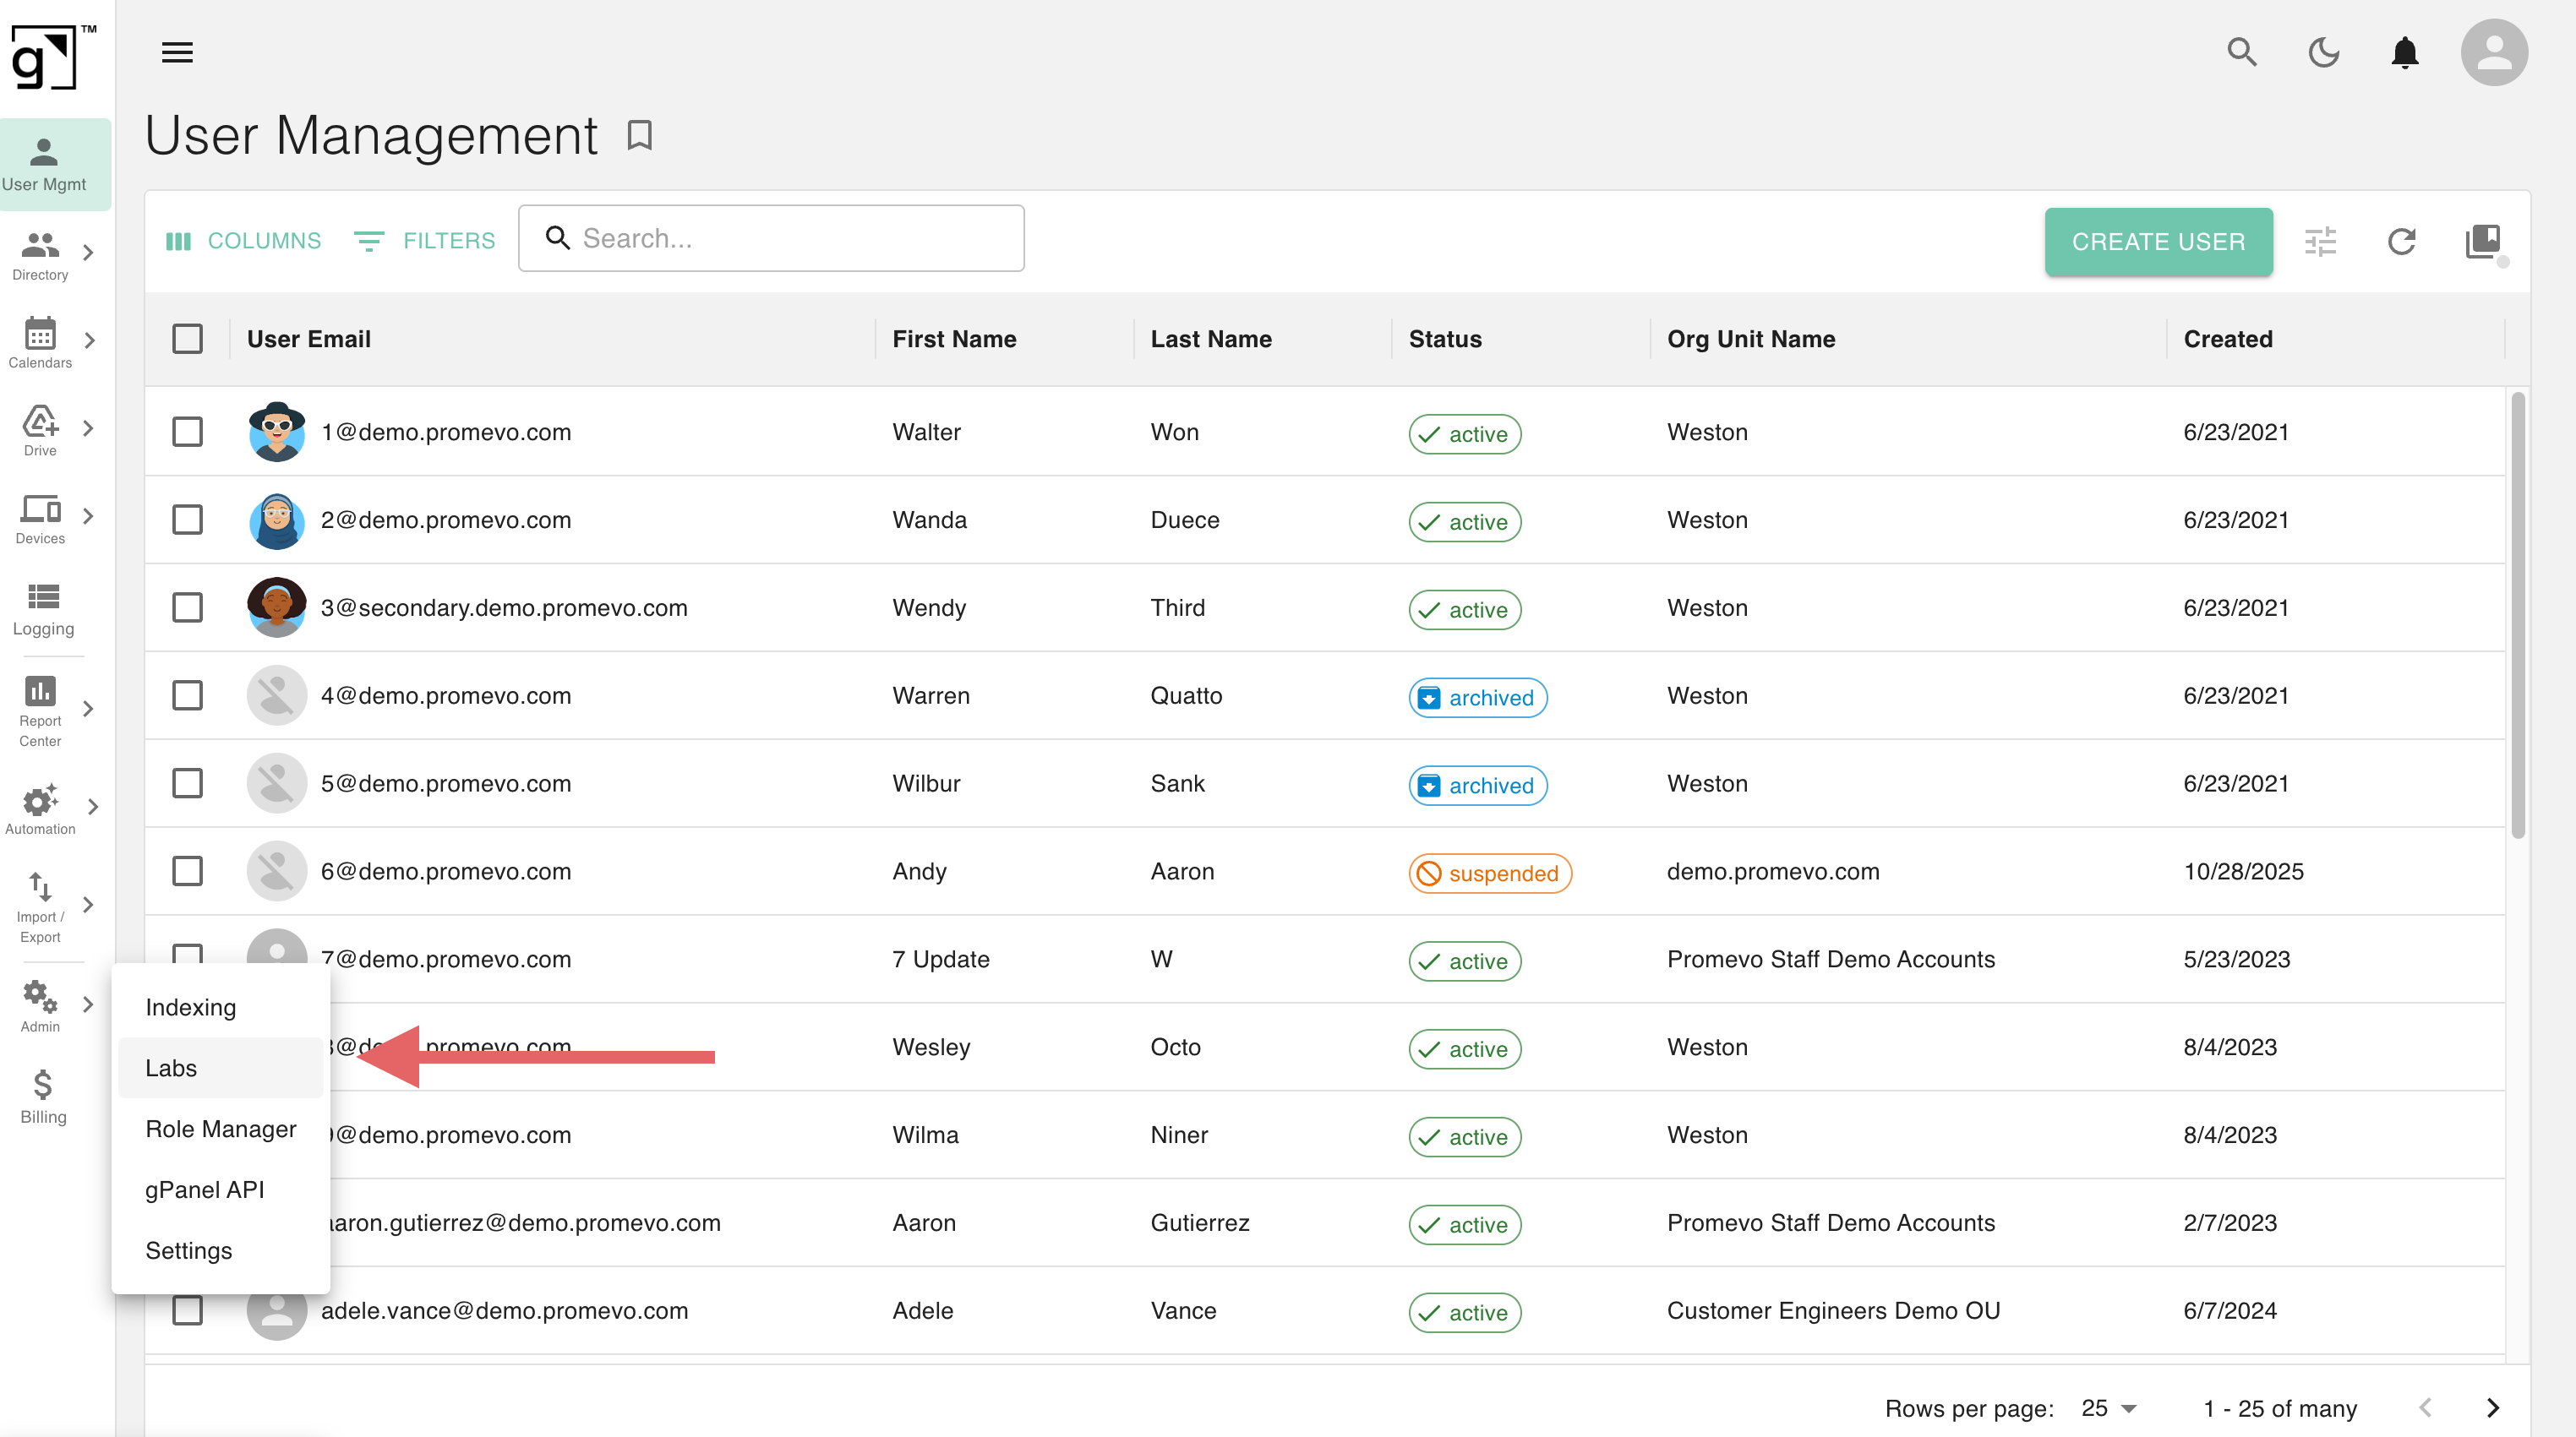Select Labs from the Admin menu
Viewport: 2576px width, 1437px height.
coord(170,1067)
